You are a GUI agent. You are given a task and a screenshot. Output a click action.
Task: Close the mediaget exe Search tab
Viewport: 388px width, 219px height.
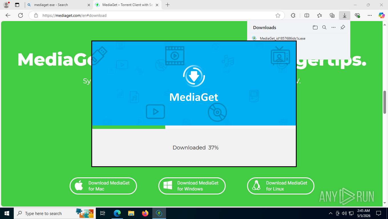click(89, 5)
